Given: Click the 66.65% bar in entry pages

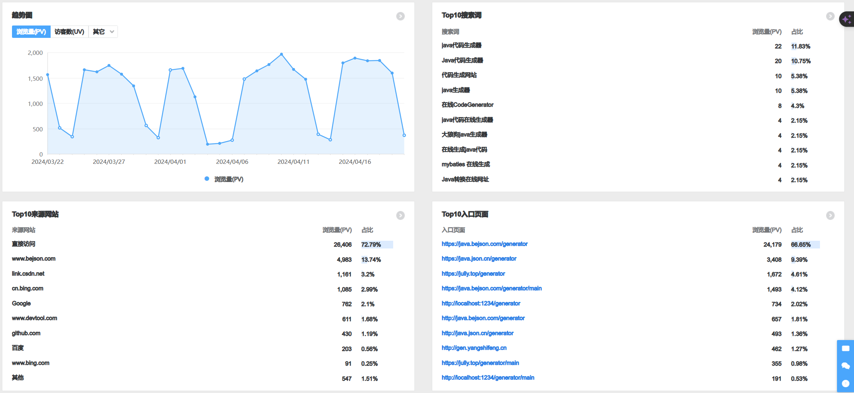Looking at the screenshot, I should (805, 245).
